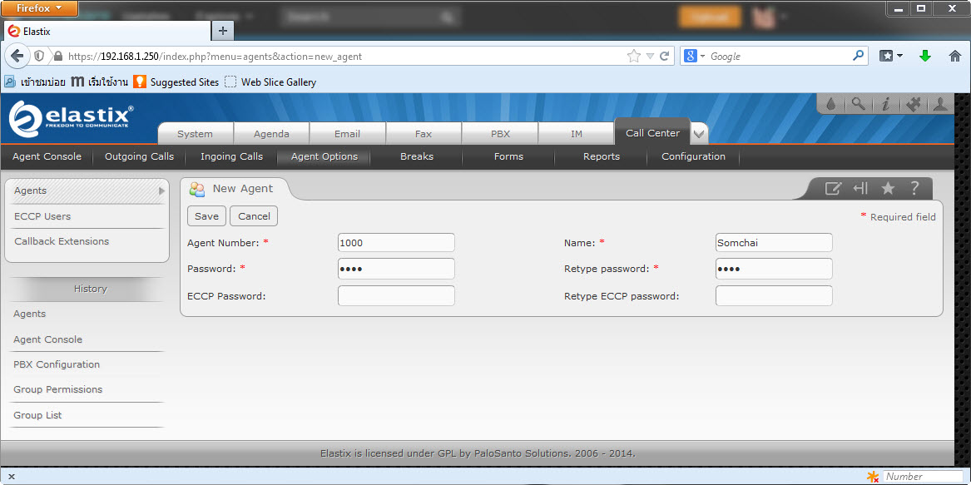Click the puzzle piece addons icon
The width and height of the screenshot is (971, 485).
913,104
